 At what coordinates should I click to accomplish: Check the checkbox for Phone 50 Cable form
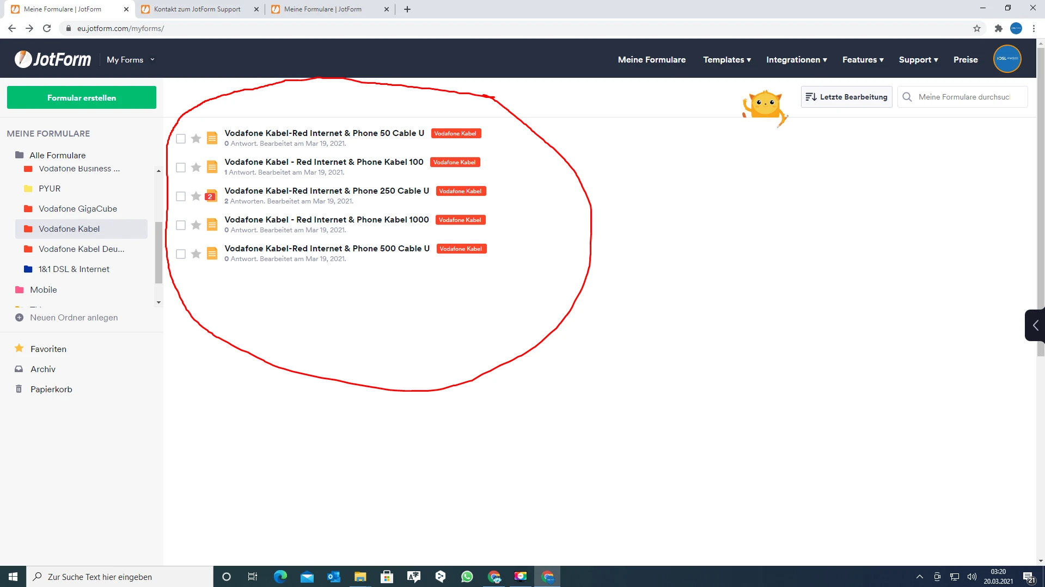coord(181,139)
